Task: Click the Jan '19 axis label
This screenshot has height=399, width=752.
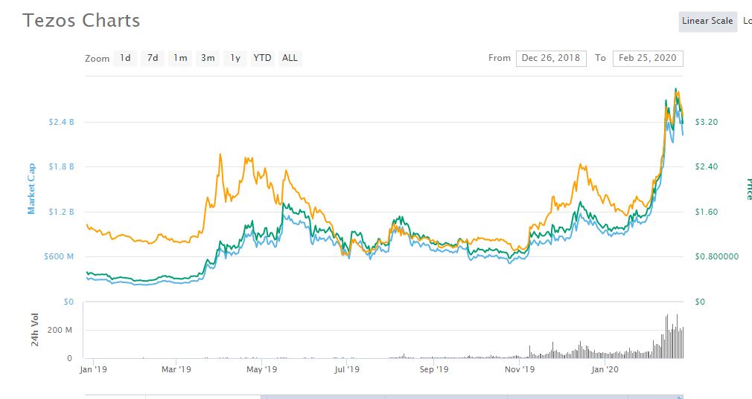Action: pos(93,369)
